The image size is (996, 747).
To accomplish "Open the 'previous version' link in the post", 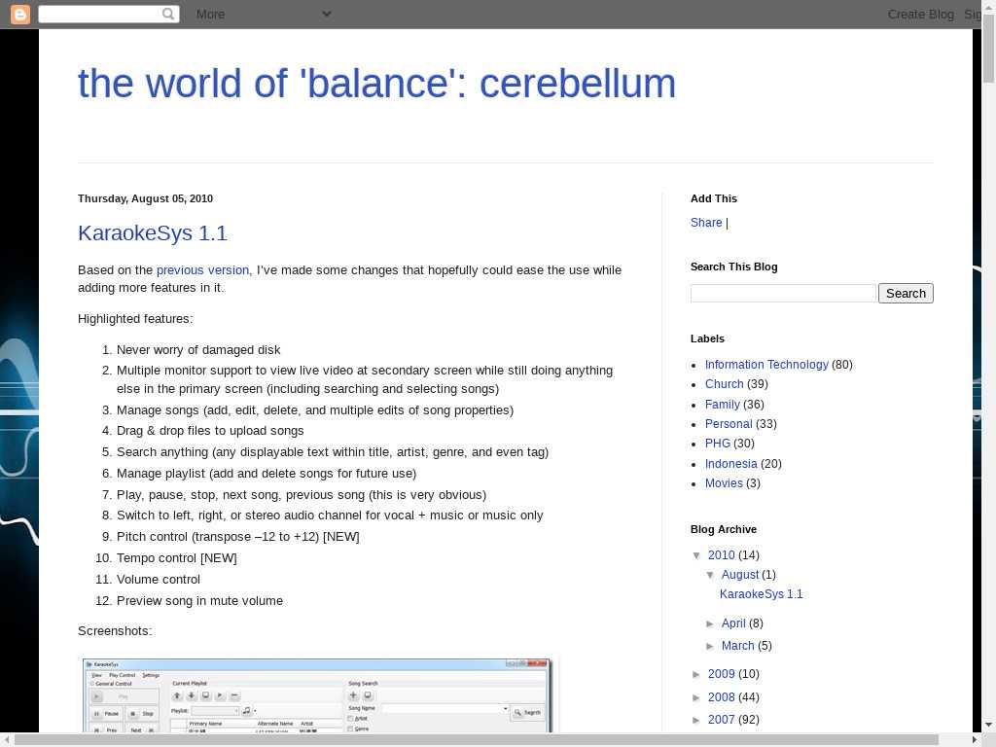I will point(202,270).
